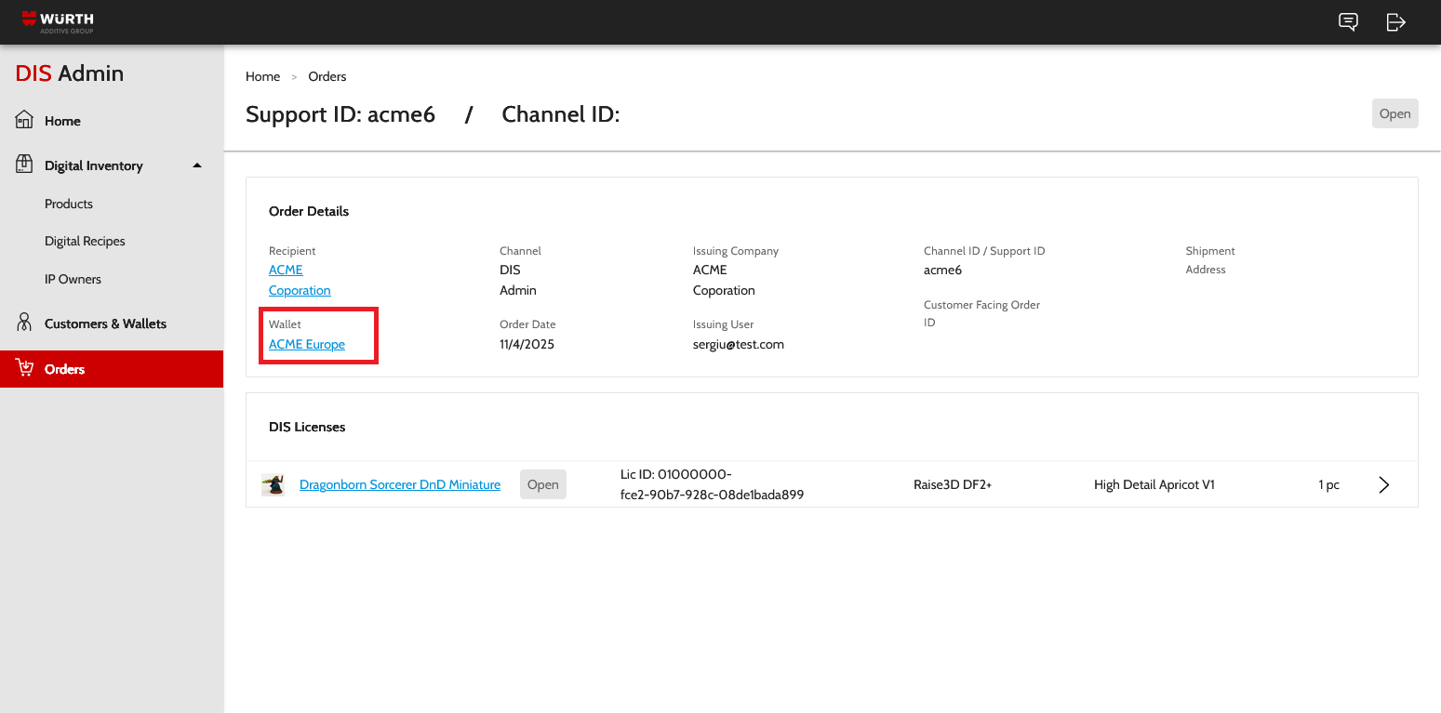Viewport: 1441px width, 713px height.
Task: Click the Open status button at top right
Action: coord(1394,113)
